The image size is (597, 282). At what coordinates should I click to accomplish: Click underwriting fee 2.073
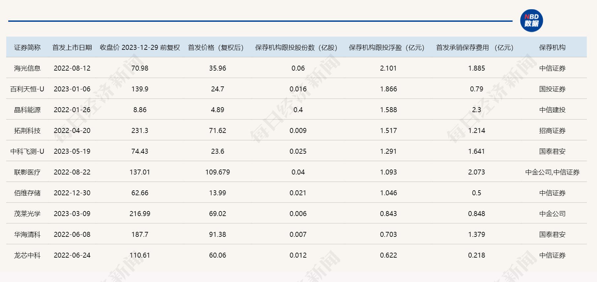477,172
